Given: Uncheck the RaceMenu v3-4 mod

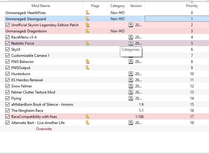Looking at the screenshot, I should (x=7, y=37).
